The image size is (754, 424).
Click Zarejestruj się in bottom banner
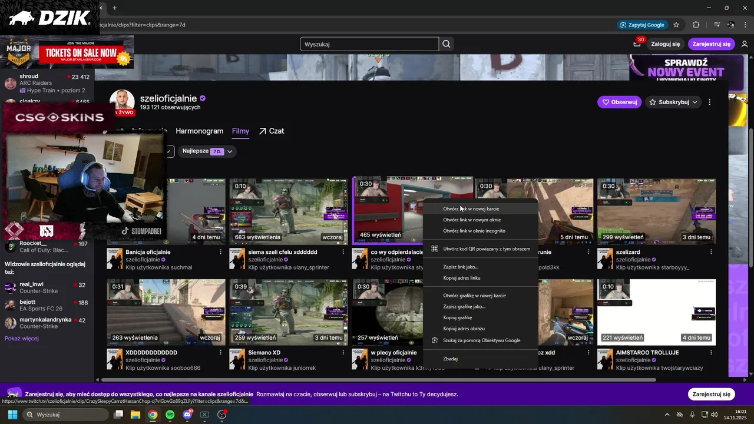click(711, 394)
